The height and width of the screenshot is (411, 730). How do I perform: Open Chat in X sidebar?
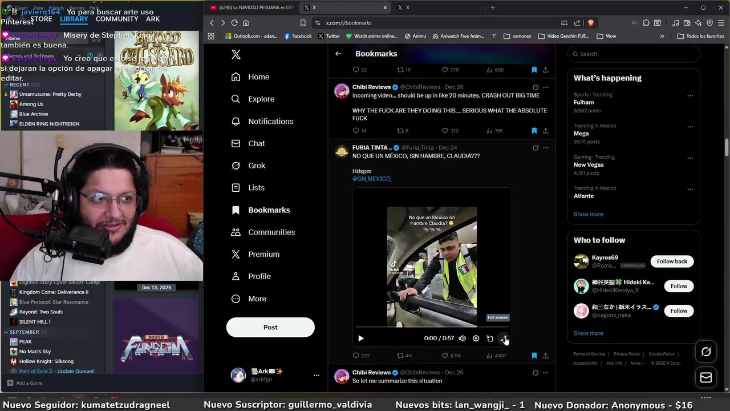pyautogui.click(x=248, y=143)
